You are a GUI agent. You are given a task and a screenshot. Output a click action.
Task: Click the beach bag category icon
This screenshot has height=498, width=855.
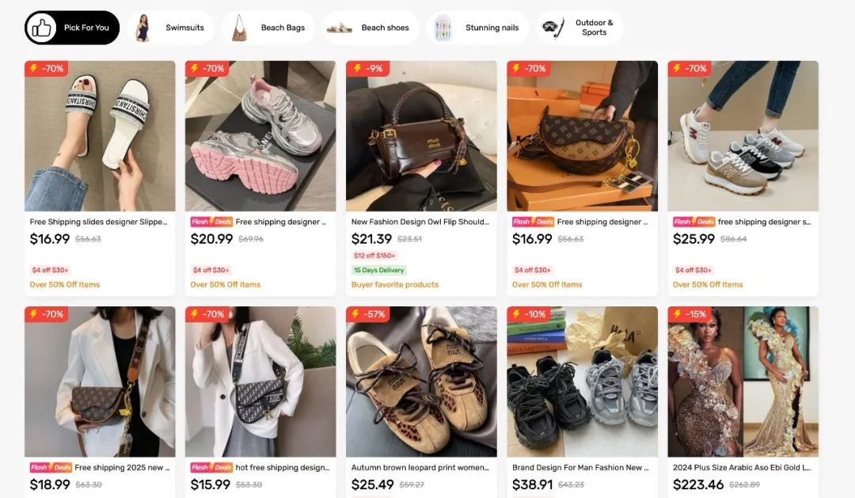click(238, 28)
